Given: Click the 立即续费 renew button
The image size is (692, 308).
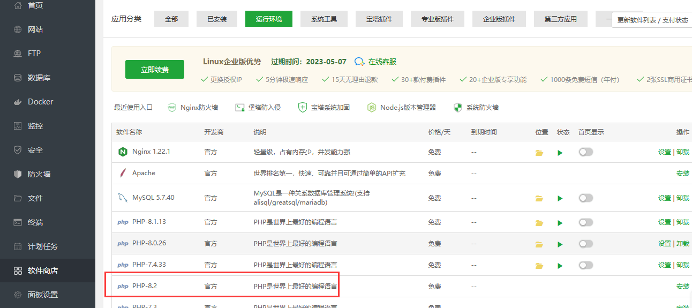Looking at the screenshot, I should 155,70.
